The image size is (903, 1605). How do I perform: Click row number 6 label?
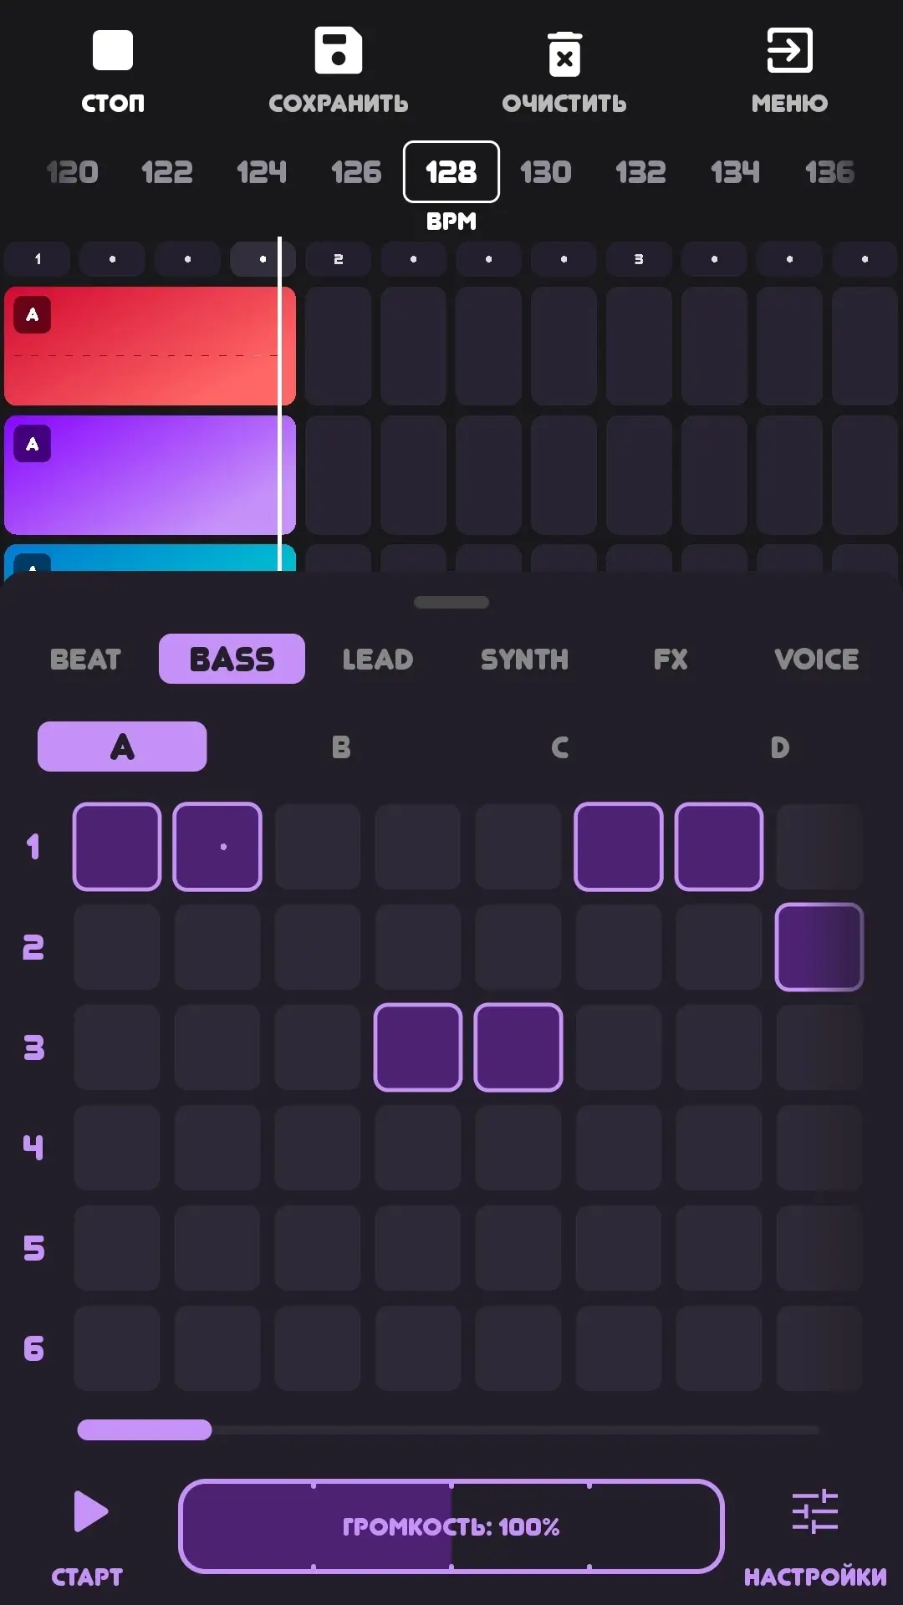(x=33, y=1348)
